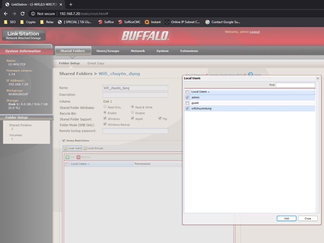The image size is (324, 243).
Task: Close the Local Users dialog
Action: 318,78
